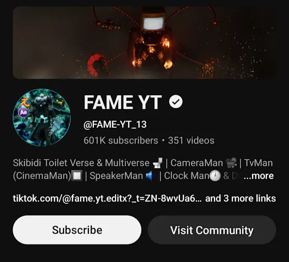
Task: Click the white square emoji after (CinemaMan)
Action: coord(77,176)
